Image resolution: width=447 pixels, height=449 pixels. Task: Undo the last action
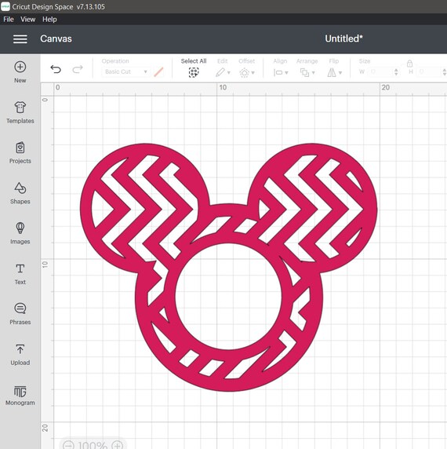[56, 69]
